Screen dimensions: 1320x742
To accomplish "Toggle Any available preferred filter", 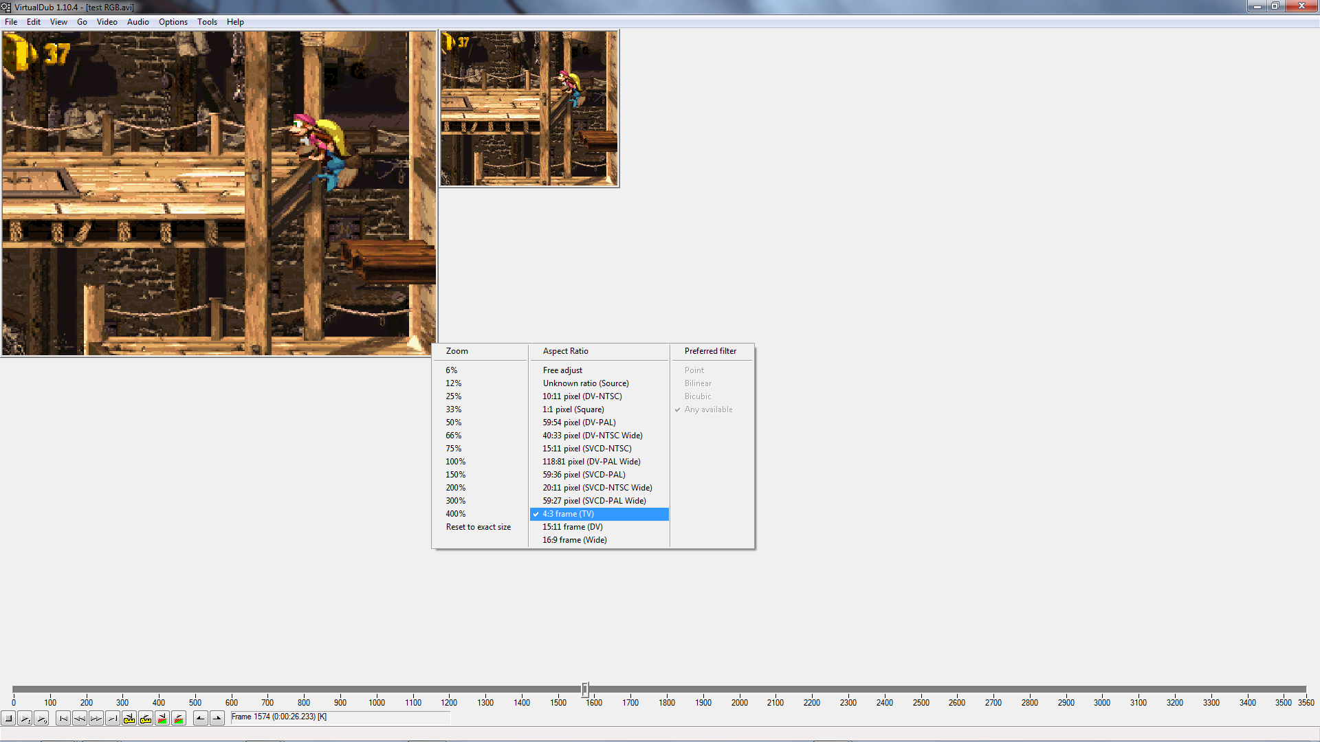I will (x=712, y=409).
